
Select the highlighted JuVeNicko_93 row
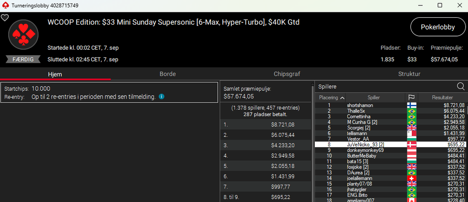390,145
